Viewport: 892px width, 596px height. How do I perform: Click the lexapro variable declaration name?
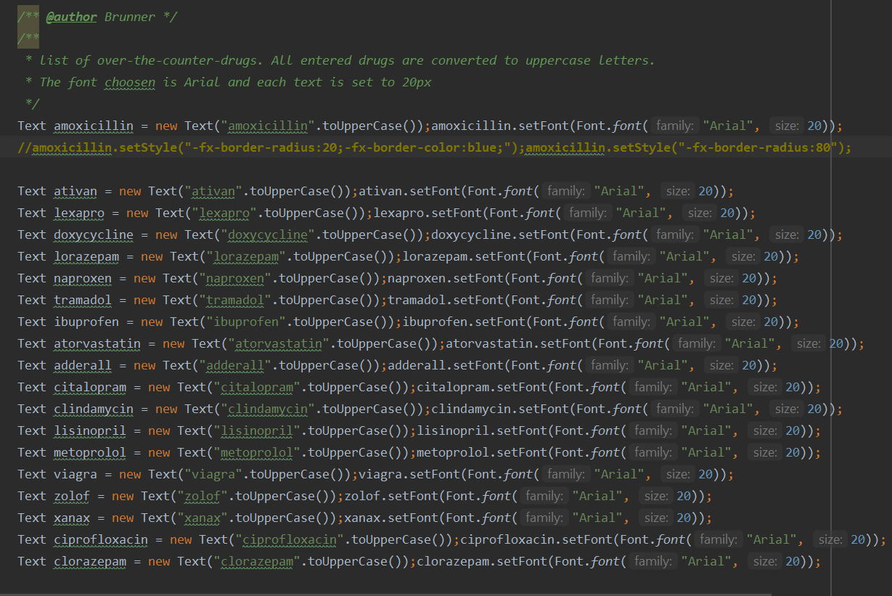point(79,213)
